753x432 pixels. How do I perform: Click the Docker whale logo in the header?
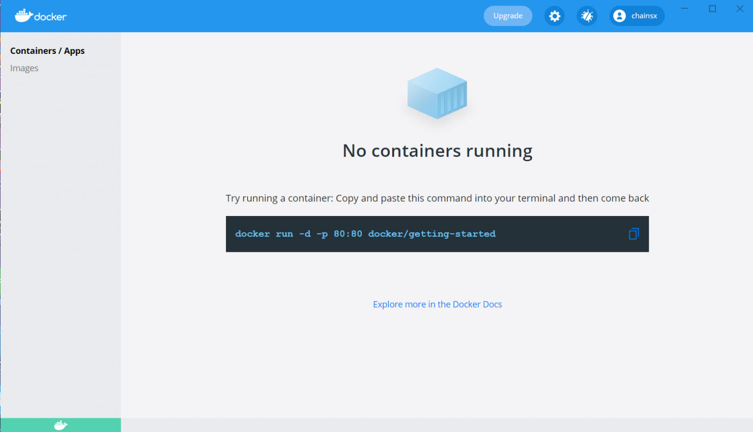(x=41, y=16)
